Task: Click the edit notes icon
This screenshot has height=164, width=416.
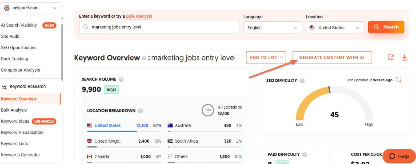Action: [x=391, y=57]
